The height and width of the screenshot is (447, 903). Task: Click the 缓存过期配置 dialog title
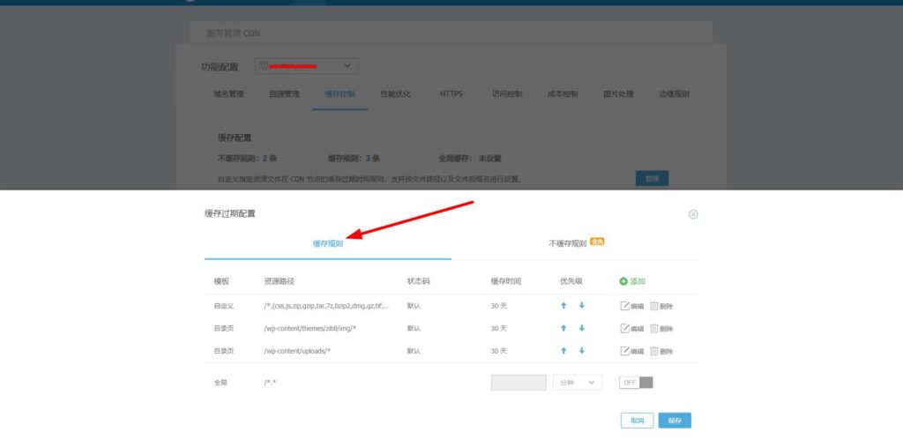pos(230,213)
